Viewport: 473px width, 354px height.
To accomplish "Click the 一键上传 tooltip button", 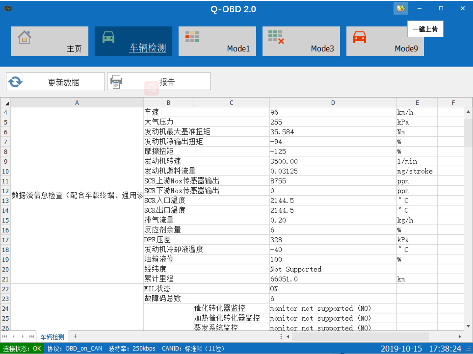I will [425, 29].
